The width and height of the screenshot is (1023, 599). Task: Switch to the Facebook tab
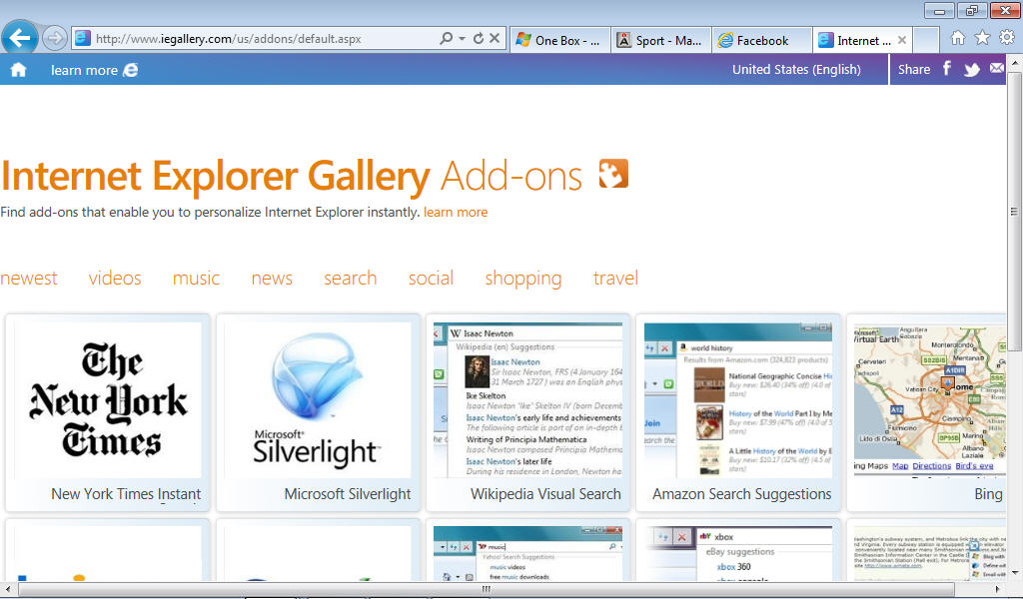762,40
